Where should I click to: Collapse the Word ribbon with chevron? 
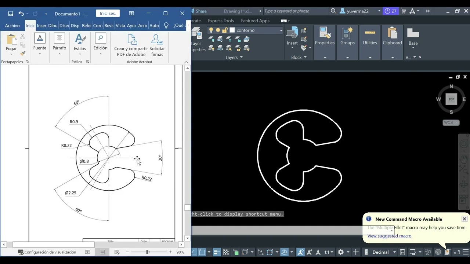(x=186, y=62)
